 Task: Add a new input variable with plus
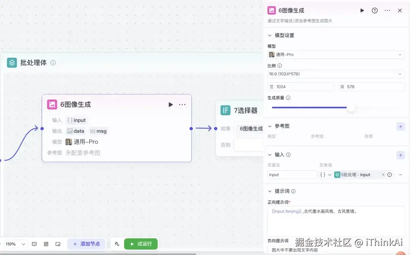pyautogui.click(x=401, y=155)
